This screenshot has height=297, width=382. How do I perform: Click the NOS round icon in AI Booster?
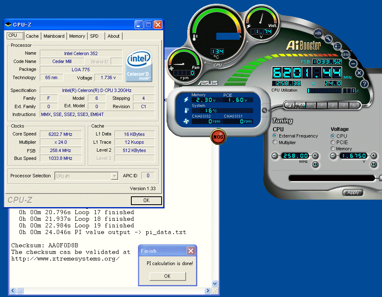pos(318,33)
